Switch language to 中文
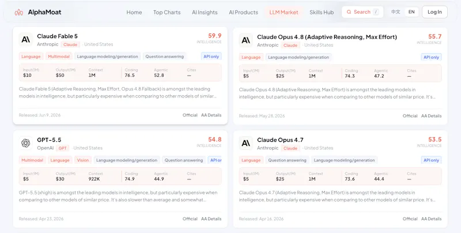The height and width of the screenshot is (233, 461). (395, 12)
